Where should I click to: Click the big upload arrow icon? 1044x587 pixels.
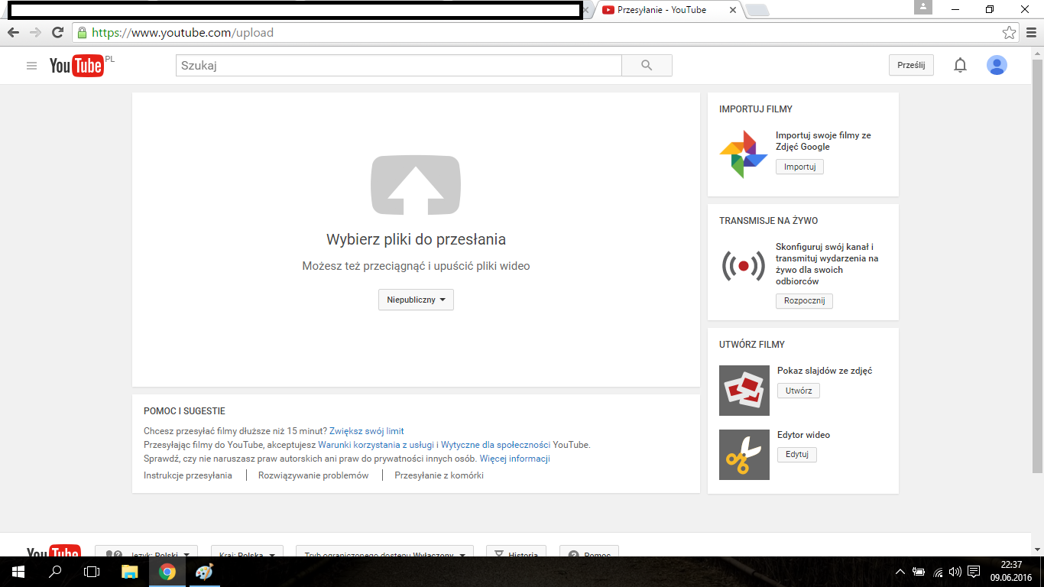[x=417, y=184]
